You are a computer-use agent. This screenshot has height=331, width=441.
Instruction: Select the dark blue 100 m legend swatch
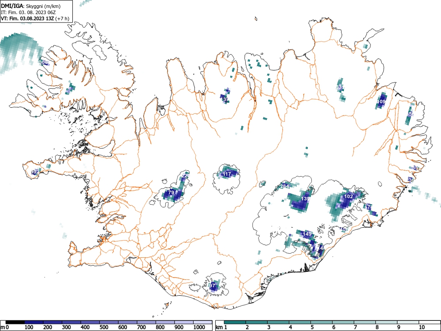[34, 322]
